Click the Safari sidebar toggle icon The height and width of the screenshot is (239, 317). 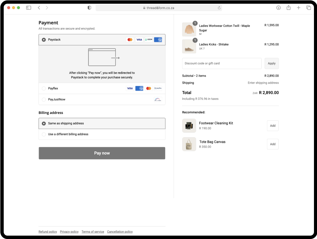[29, 8]
